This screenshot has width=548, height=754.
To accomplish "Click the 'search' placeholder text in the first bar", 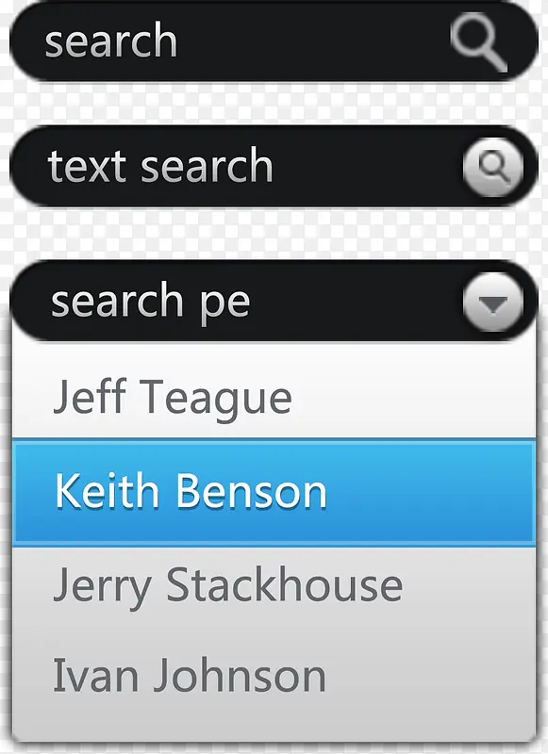I will tap(111, 41).
